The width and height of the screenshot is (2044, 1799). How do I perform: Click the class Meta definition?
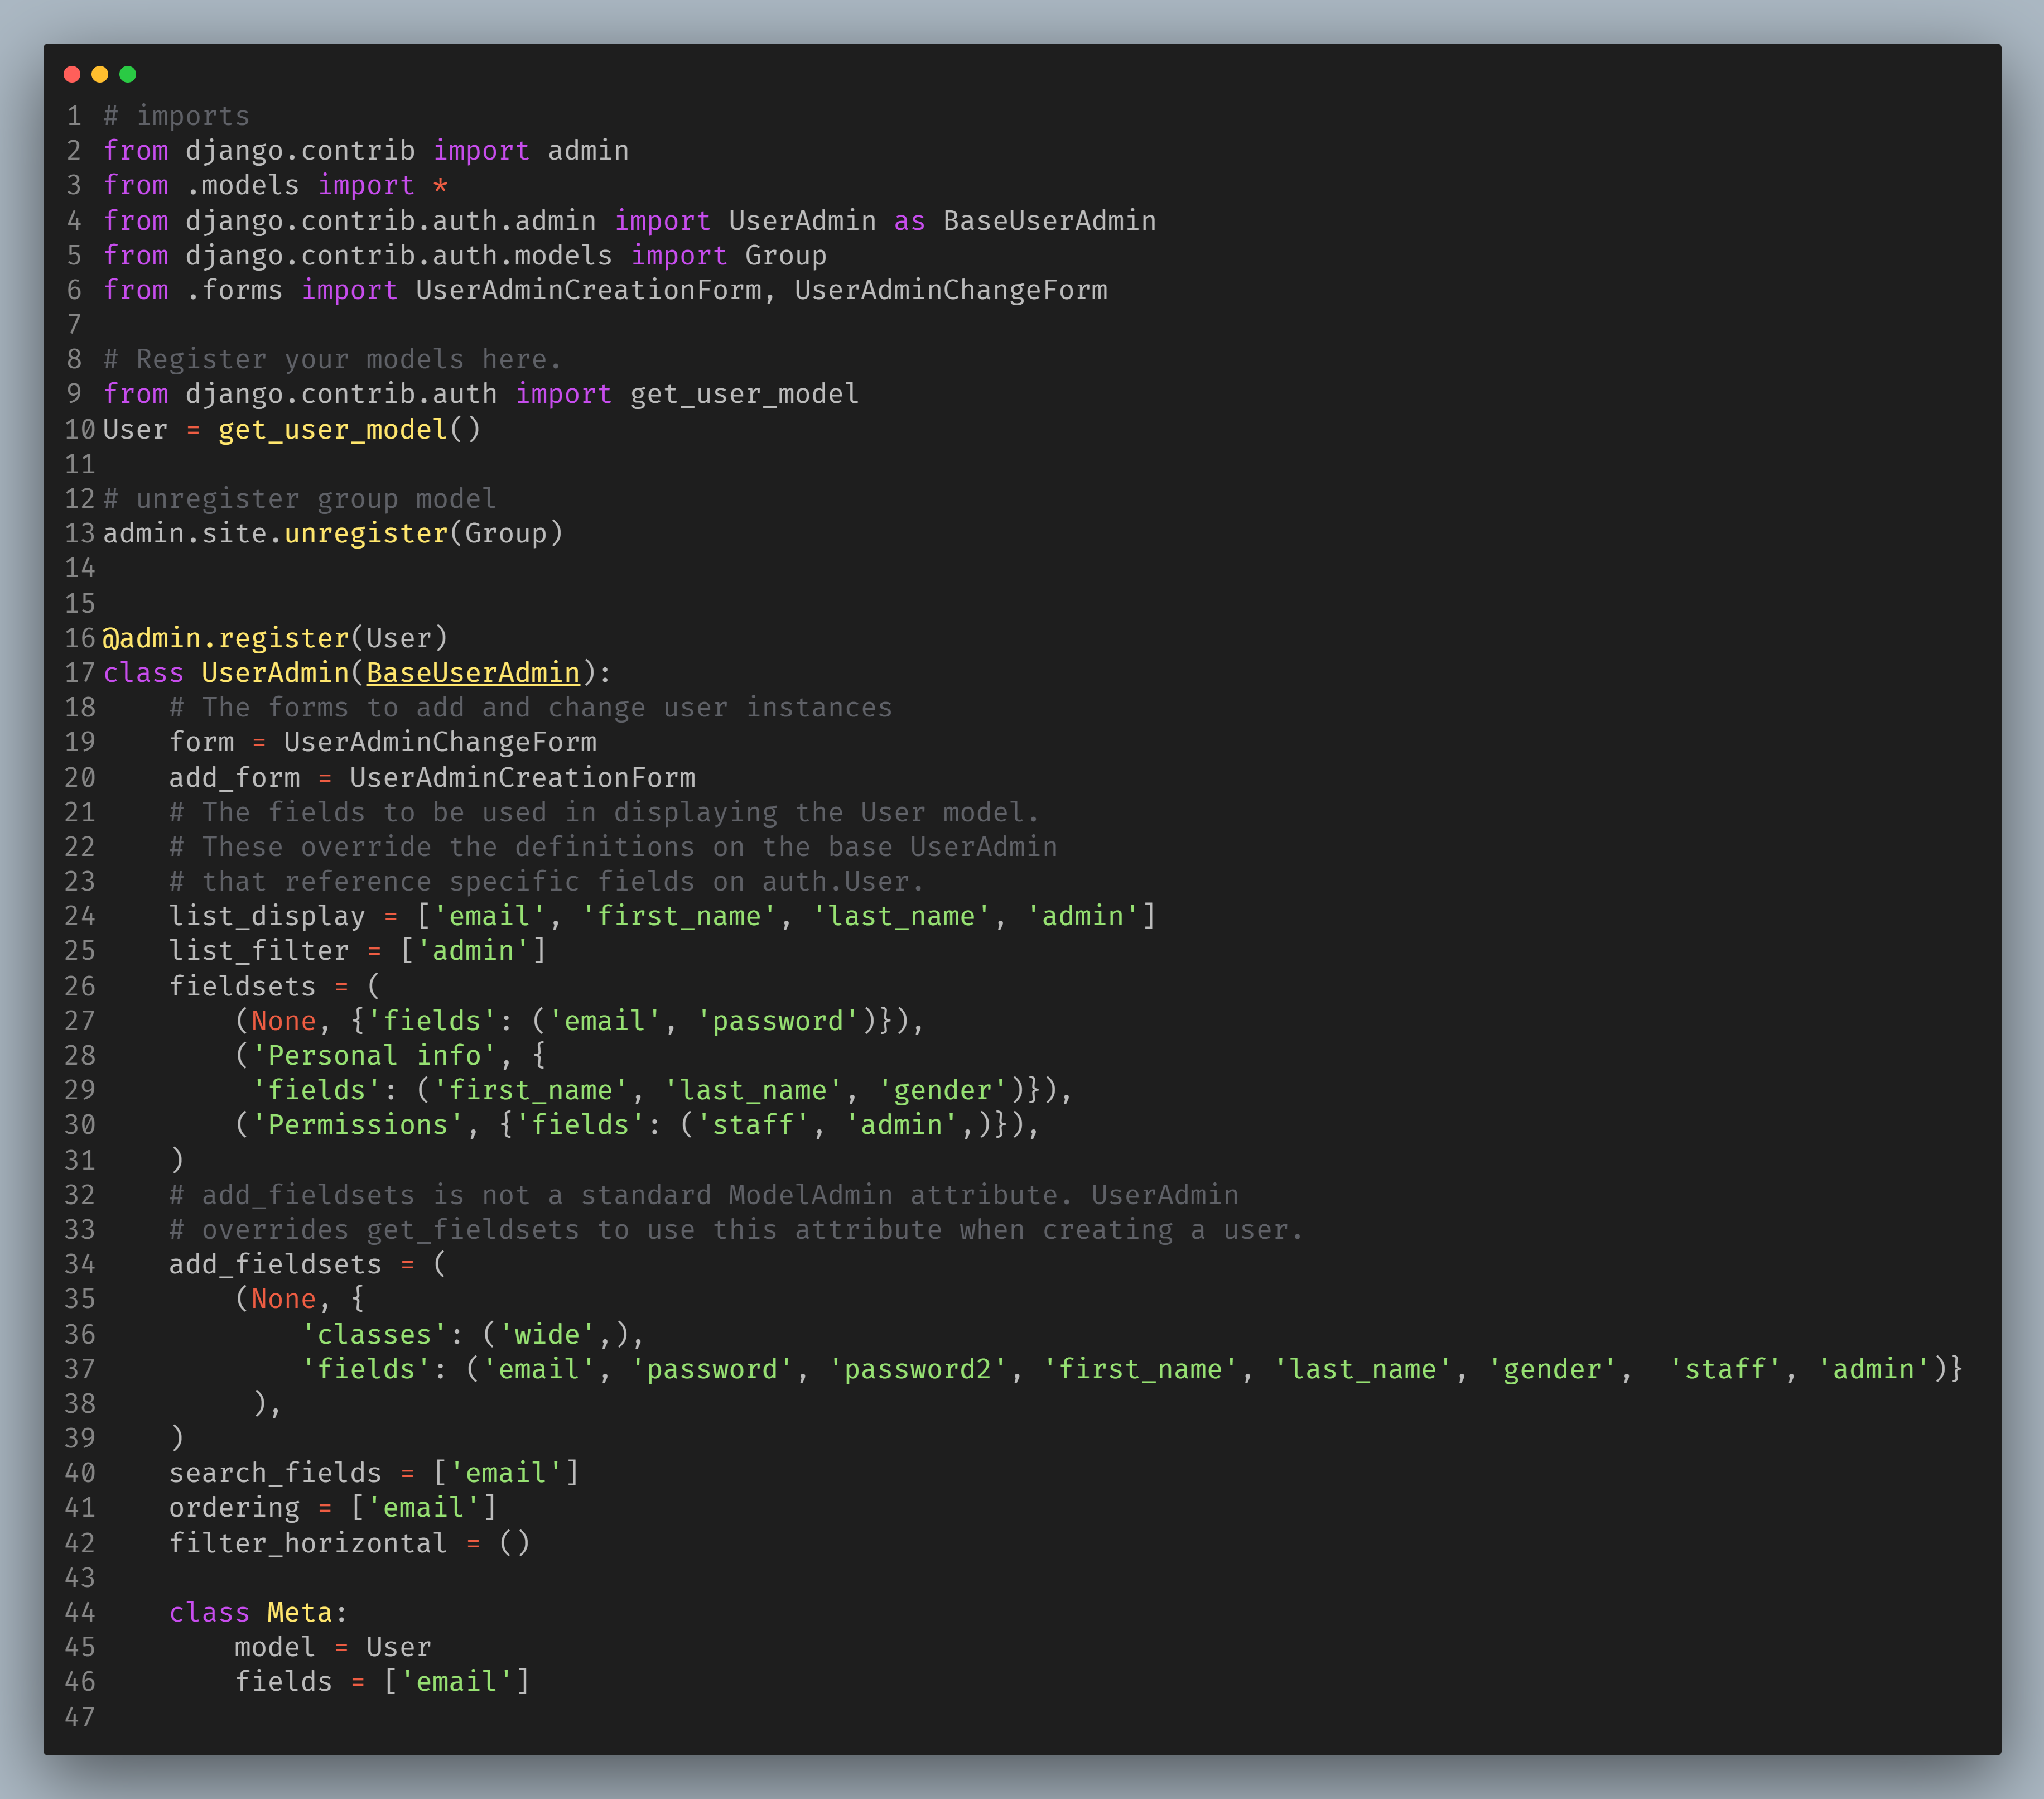point(256,1612)
